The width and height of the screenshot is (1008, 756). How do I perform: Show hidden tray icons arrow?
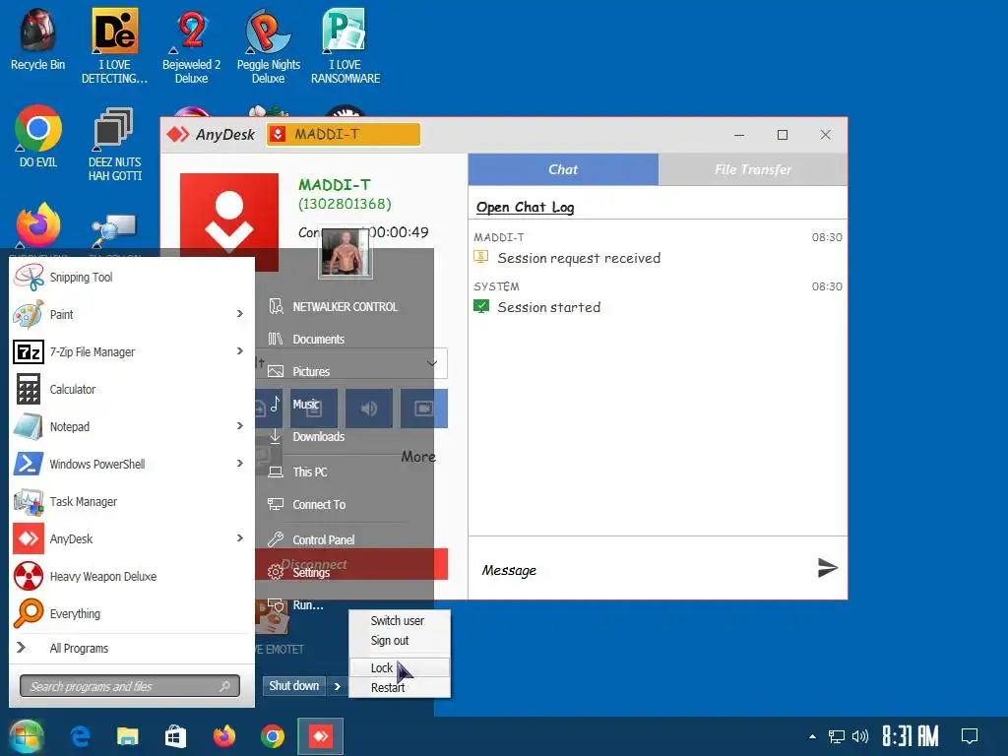pyautogui.click(x=812, y=736)
